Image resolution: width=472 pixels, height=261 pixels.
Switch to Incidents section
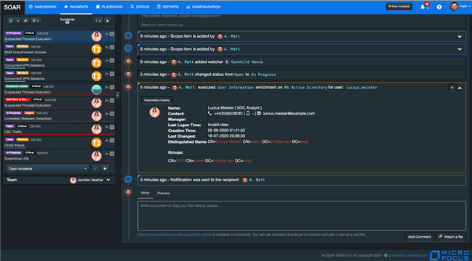point(76,7)
